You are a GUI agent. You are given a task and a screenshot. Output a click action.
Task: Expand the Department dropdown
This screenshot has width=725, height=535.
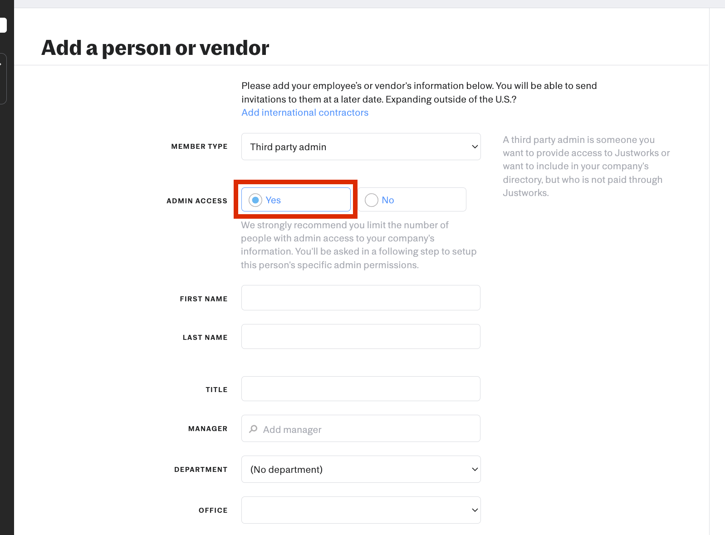(x=361, y=469)
